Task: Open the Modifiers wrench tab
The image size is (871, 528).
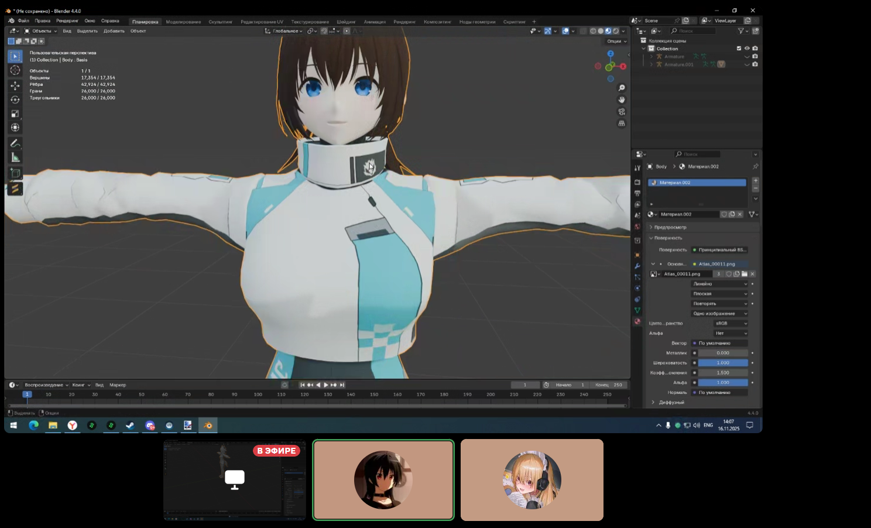Action: click(x=637, y=266)
